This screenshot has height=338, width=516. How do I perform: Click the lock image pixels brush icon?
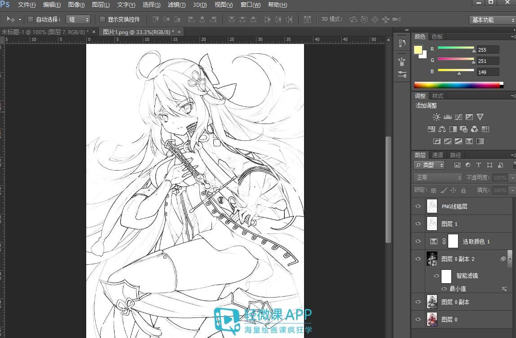tap(443, 190)
